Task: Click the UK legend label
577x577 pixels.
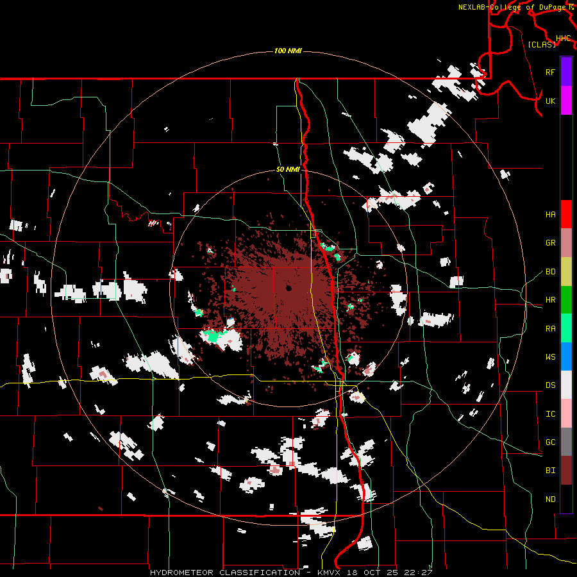Action: point(550,101)
